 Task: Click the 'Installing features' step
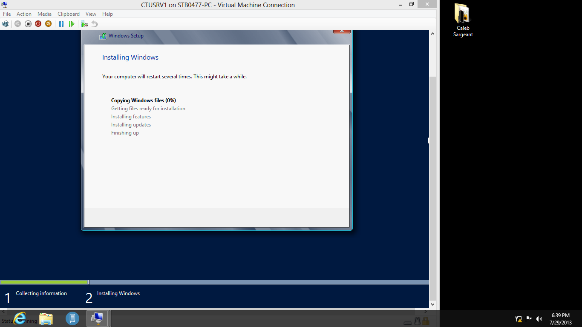coord(131,117)
